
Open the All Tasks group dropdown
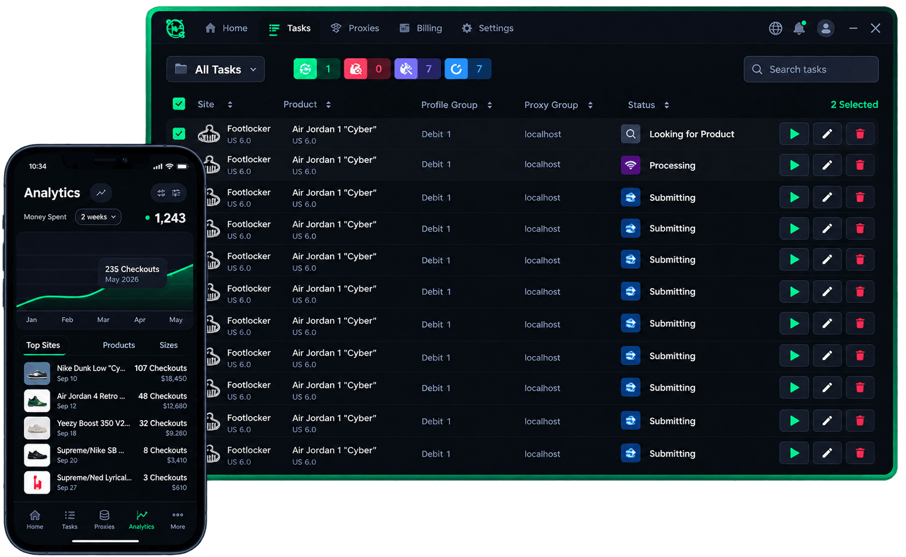point(215,69)
